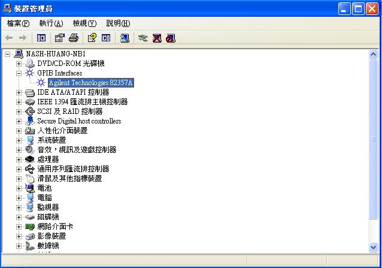Click the Update driver toolbar icon
Viewport: 382px width, 268px height.
click(143, 38)
